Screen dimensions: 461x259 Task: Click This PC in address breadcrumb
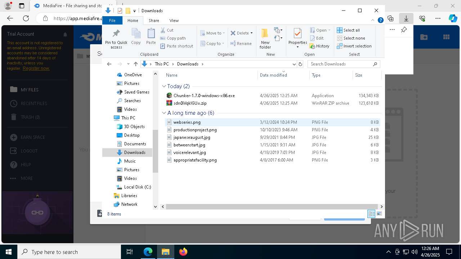tap(161, 64)
